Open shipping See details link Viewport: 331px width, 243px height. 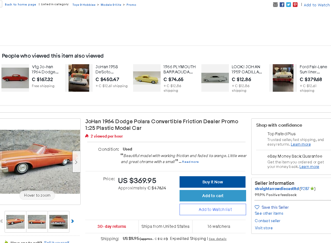click(x=218, y=239)
